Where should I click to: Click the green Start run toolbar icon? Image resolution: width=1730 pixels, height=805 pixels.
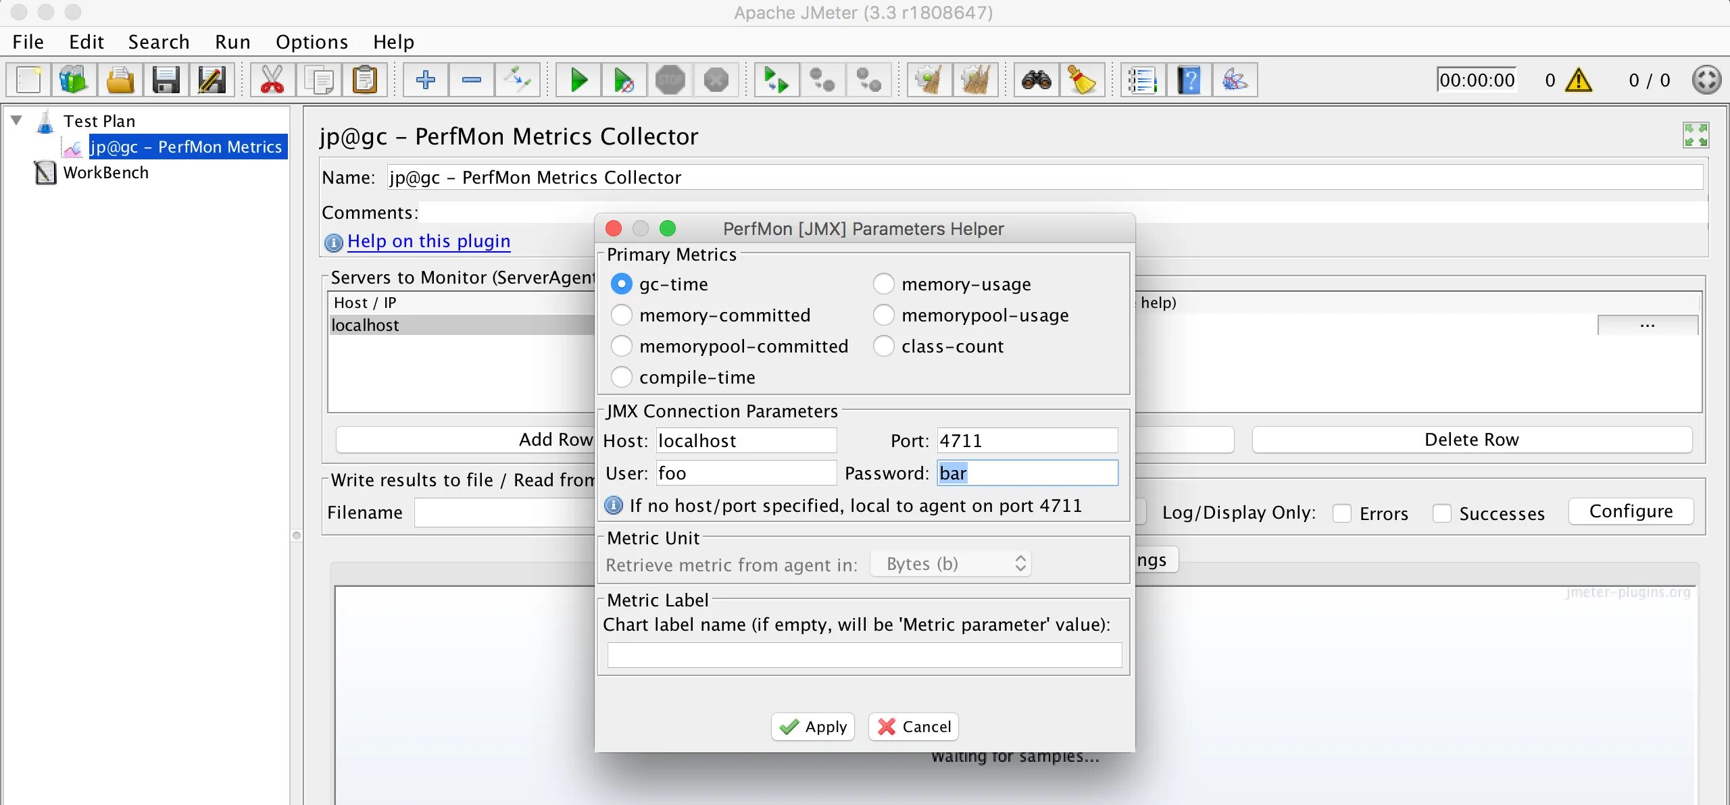(578, 80)
